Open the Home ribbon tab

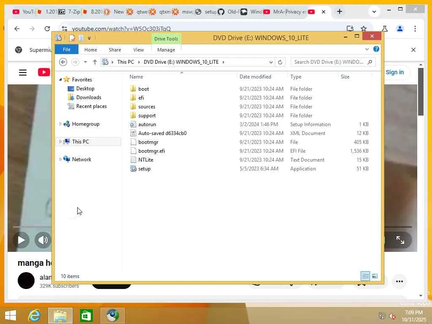click(91, 50)
